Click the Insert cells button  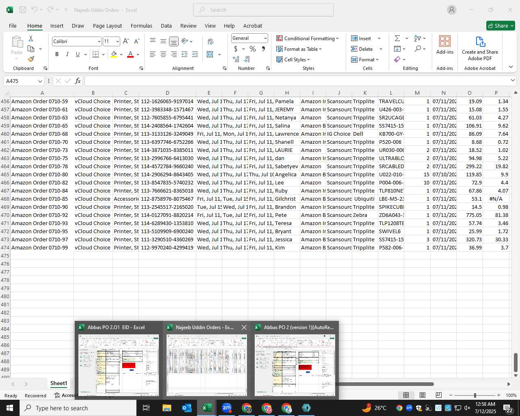[361, 38]
